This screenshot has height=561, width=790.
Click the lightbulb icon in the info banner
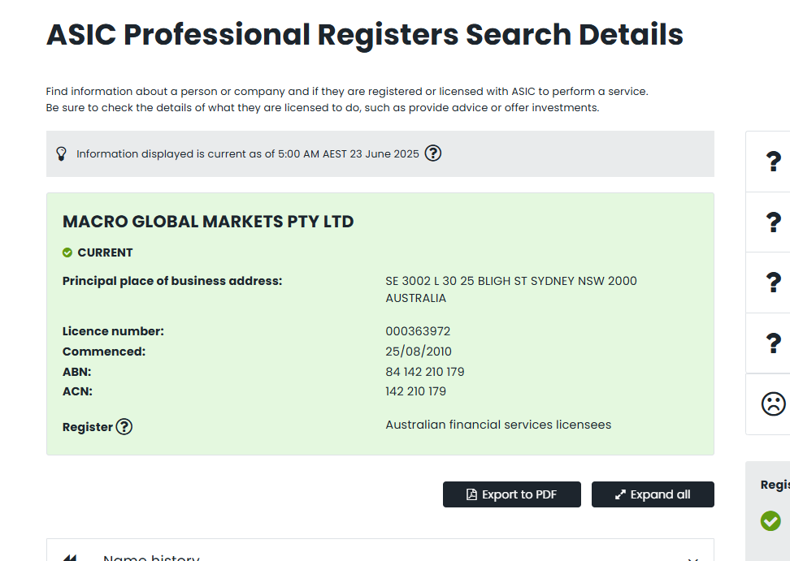[x=61, y=153]
